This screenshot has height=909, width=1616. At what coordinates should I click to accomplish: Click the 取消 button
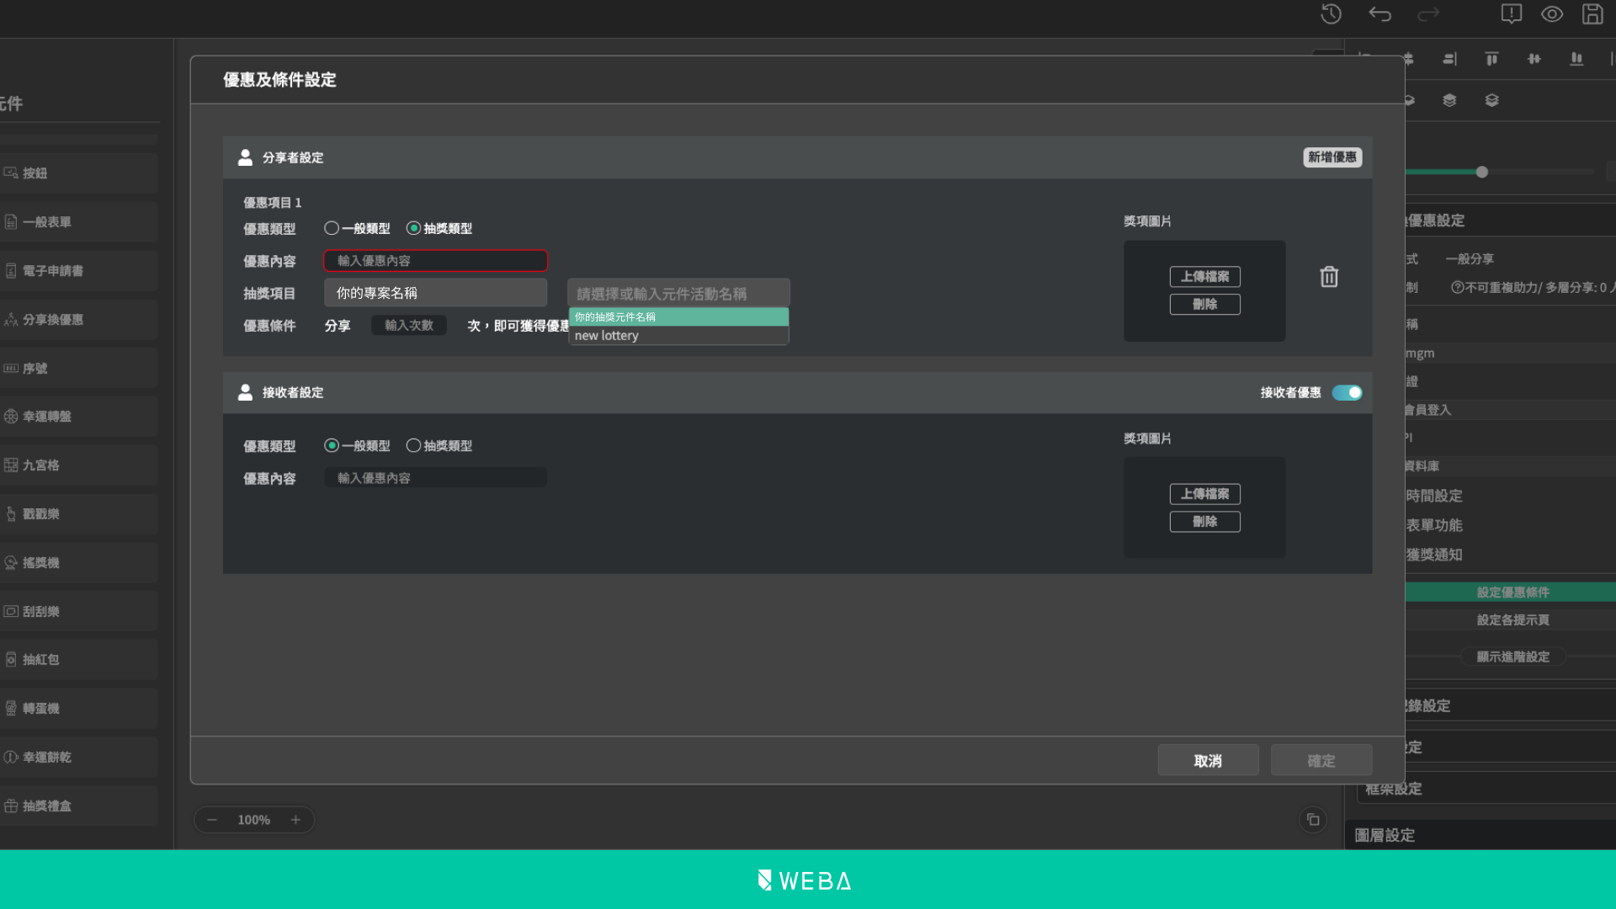1208,761
